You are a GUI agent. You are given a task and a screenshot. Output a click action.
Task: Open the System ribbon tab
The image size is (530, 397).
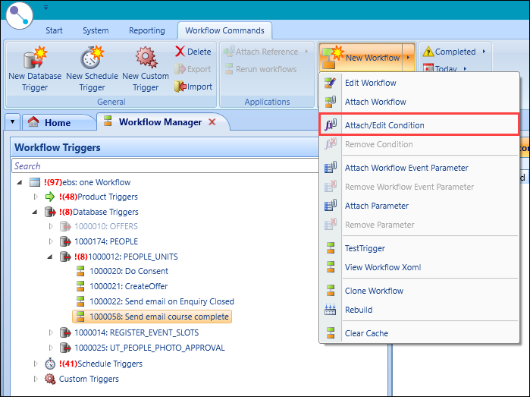tap(96, 30)
